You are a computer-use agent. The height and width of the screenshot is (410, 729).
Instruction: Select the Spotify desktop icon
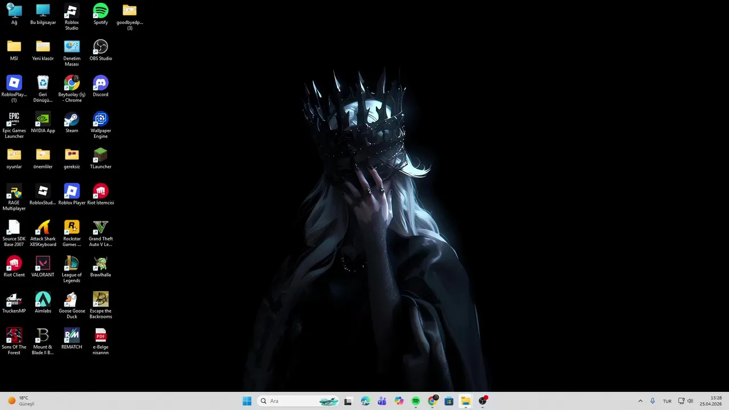click(x=101, y=14)
